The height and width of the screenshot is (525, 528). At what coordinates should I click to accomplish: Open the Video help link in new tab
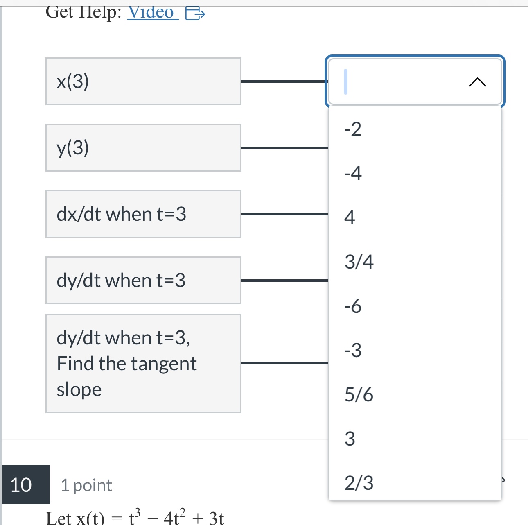point(151,13)
